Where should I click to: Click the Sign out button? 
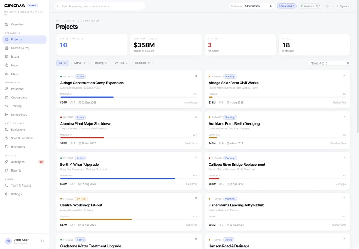pos(343,6)
